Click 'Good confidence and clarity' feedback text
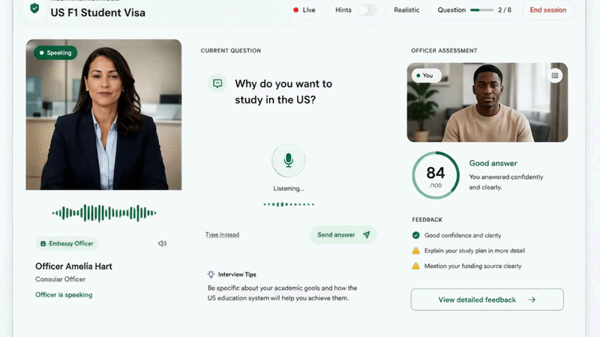The image size is (600, 337). [x=463, y=235]
